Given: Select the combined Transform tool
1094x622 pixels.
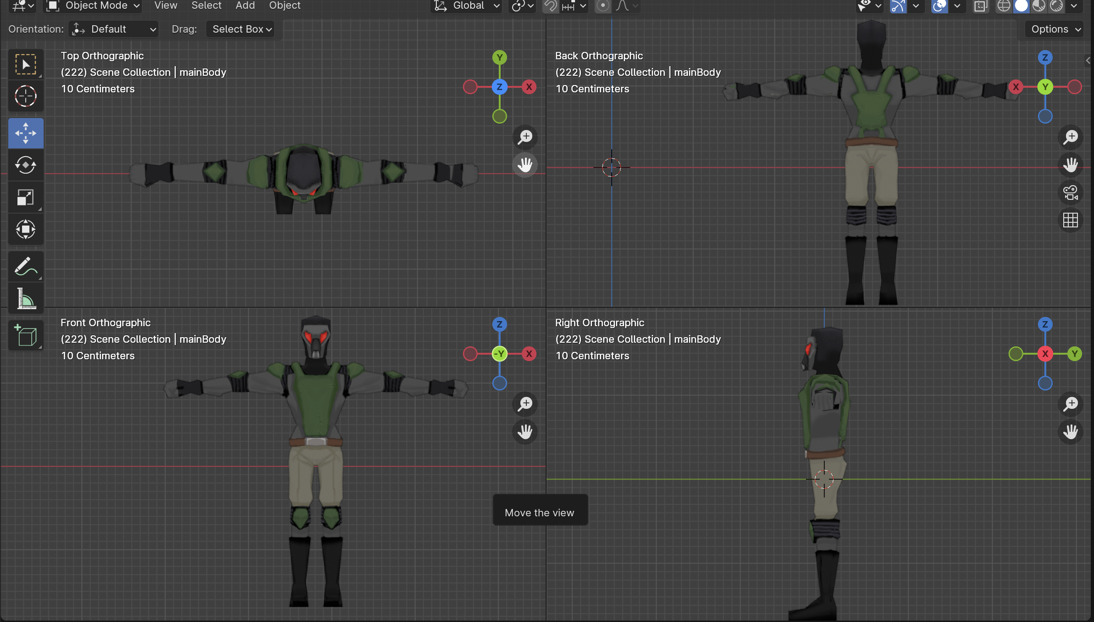Looking at the screenshot, I should [26, 229].
